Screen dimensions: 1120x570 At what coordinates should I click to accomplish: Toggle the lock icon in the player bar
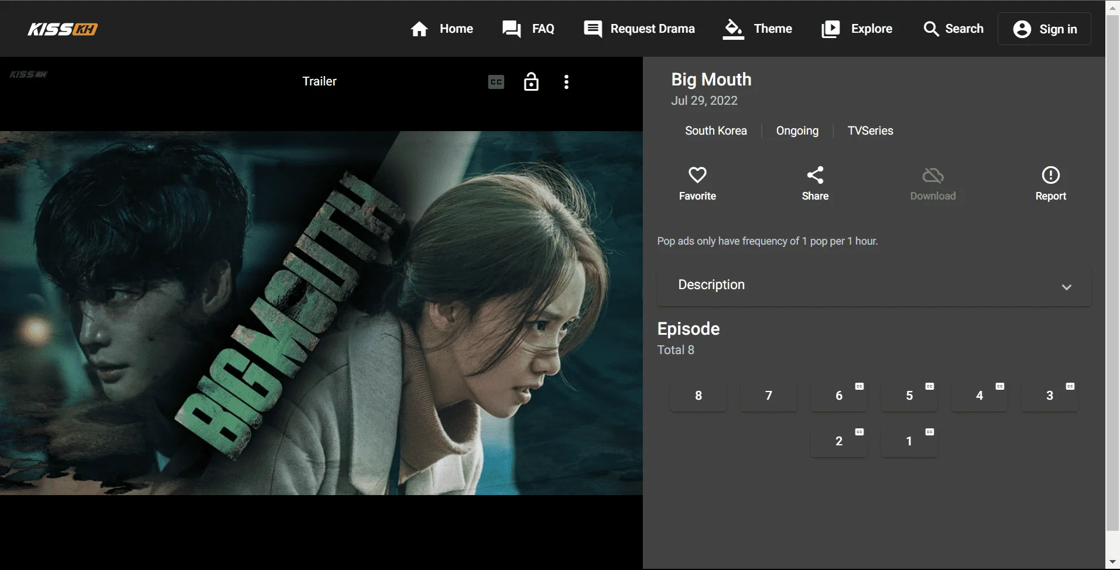click(x=531, y=81)
